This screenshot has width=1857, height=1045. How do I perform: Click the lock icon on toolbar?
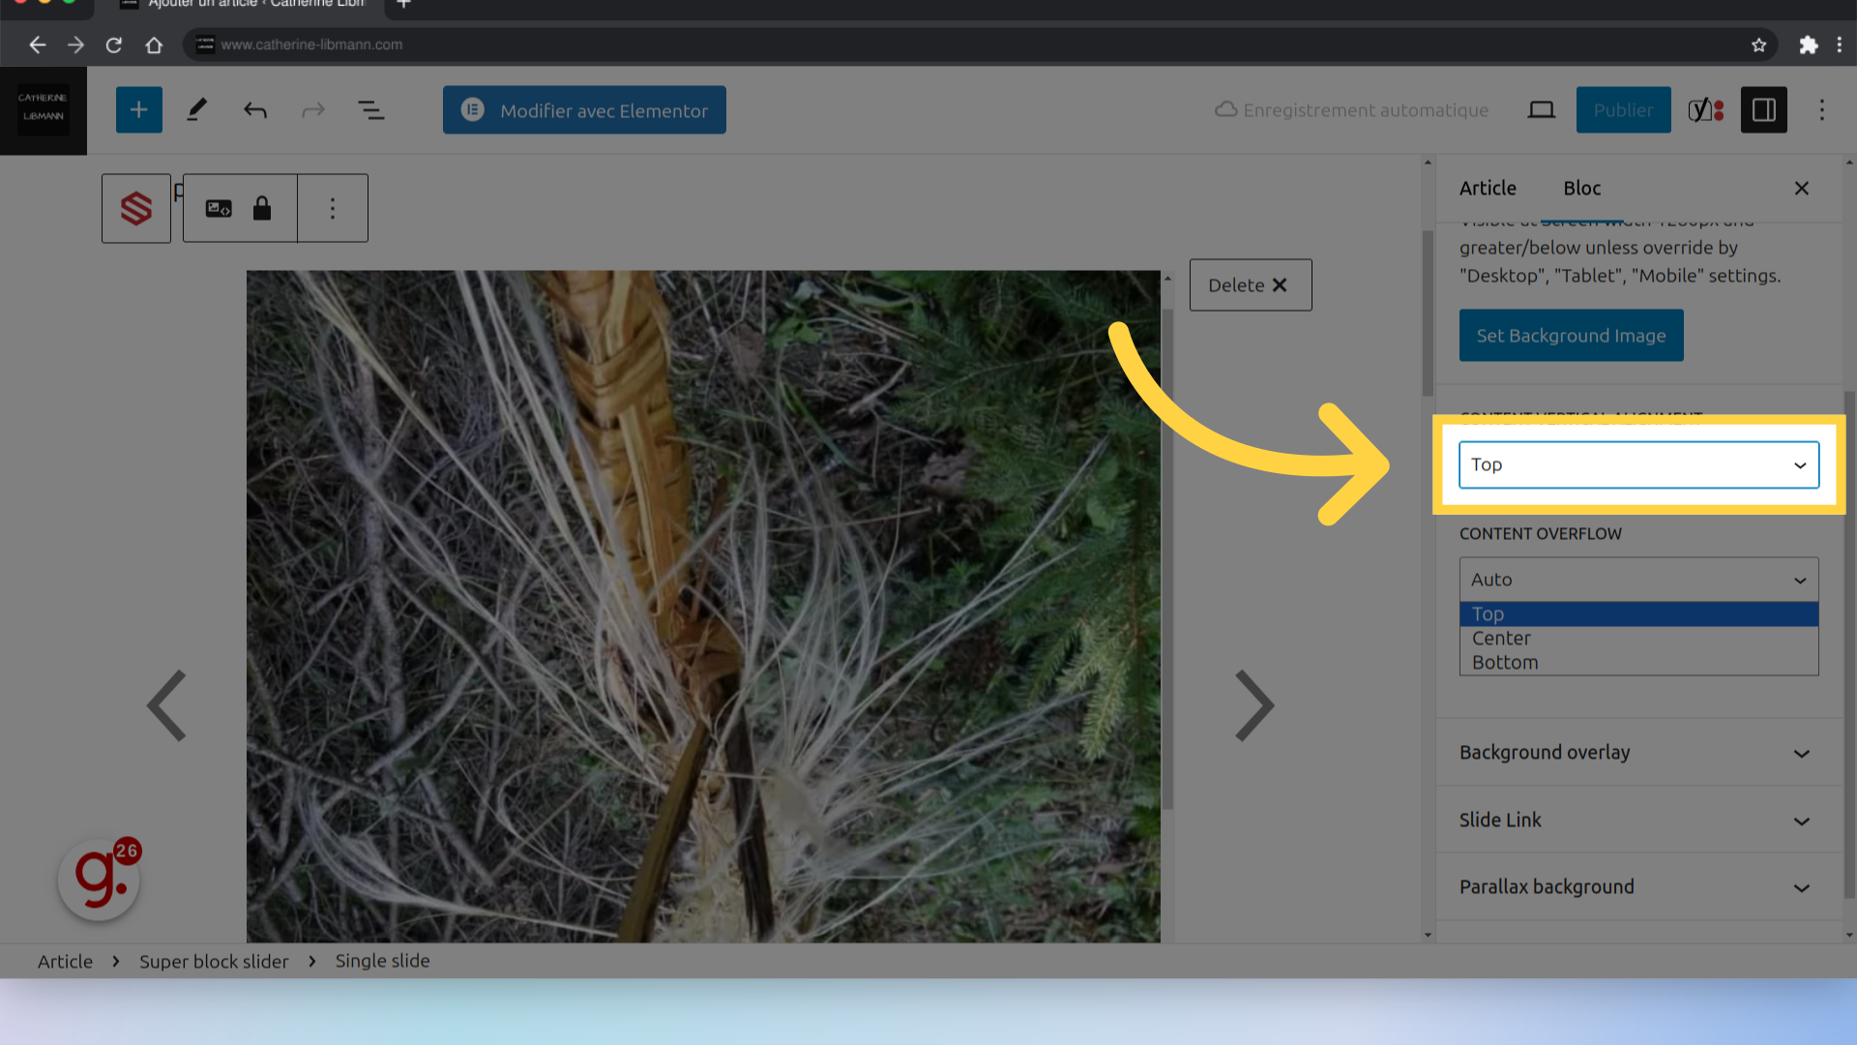tap(260, 208)
